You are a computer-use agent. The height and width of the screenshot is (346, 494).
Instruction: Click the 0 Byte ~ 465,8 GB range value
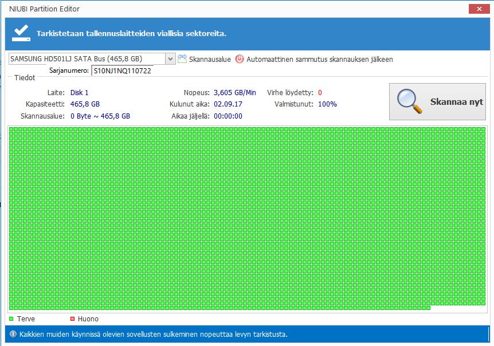(x=100, y=116)
